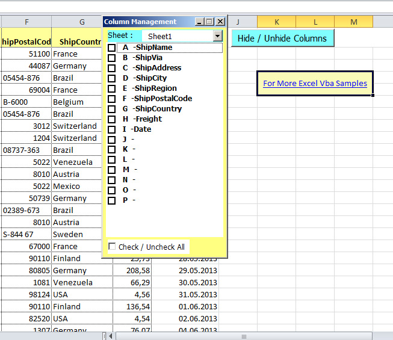The height and width of the screenshot is (340, 393).
Task: Maximize the Column Management dialog
Action: pos(209,22)
